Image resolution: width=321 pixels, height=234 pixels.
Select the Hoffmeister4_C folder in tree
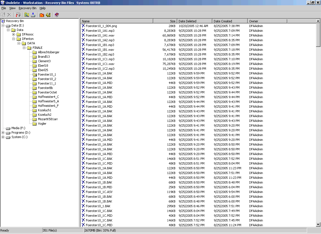48,97
